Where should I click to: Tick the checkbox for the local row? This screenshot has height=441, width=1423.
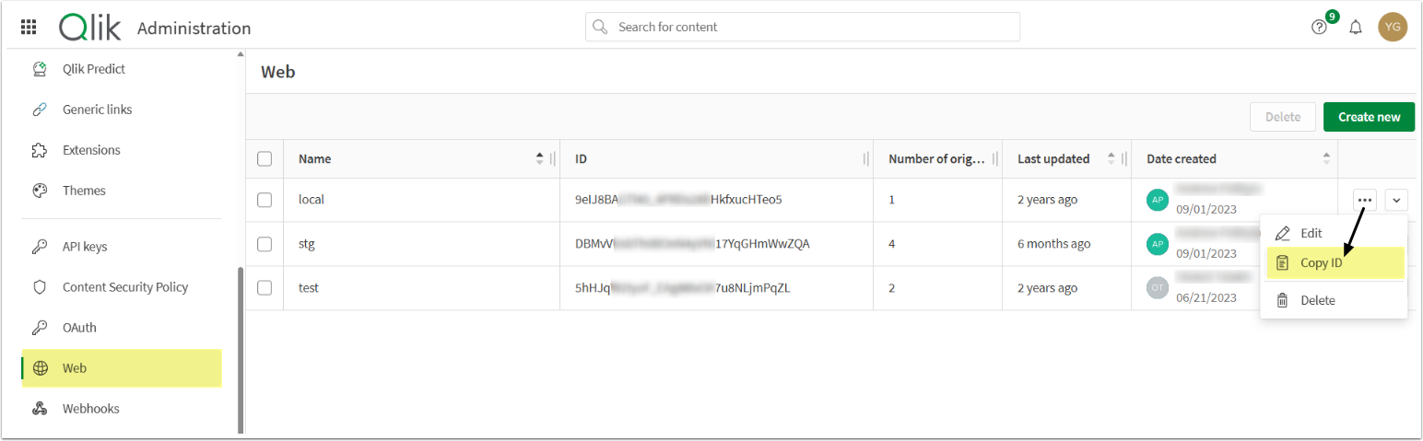pyautogui.click(x=265, y=200)
